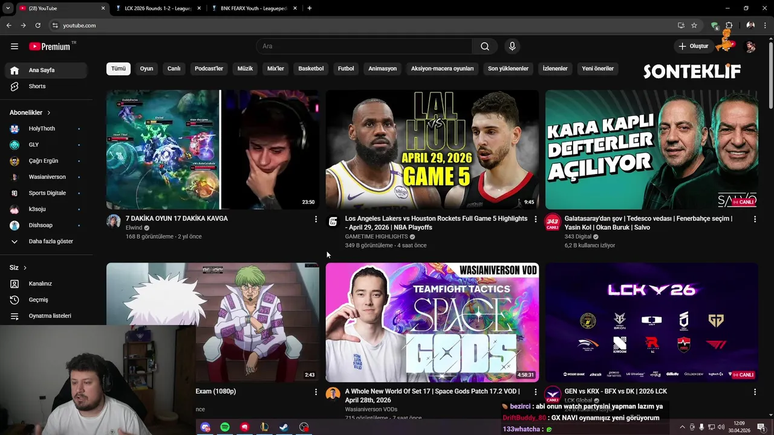Select Aksiyon-macera oyunları filter chip

pyautogui.click(x=443, y=68)
